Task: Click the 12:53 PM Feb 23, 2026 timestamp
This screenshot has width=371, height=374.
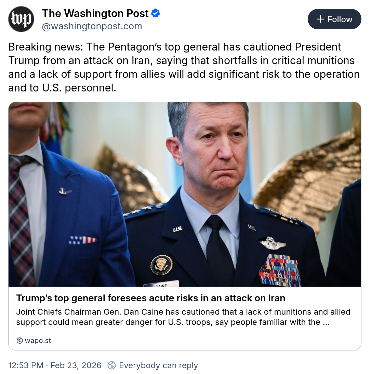Action: (x=55, y=365)
